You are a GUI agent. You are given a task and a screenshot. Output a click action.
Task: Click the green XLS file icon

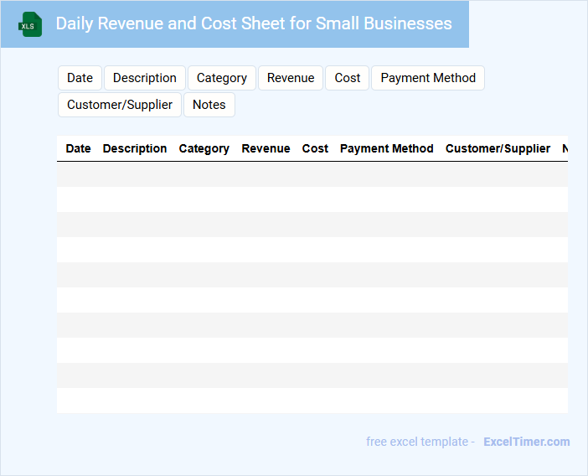pyautogui.click(x=30, y=24)
